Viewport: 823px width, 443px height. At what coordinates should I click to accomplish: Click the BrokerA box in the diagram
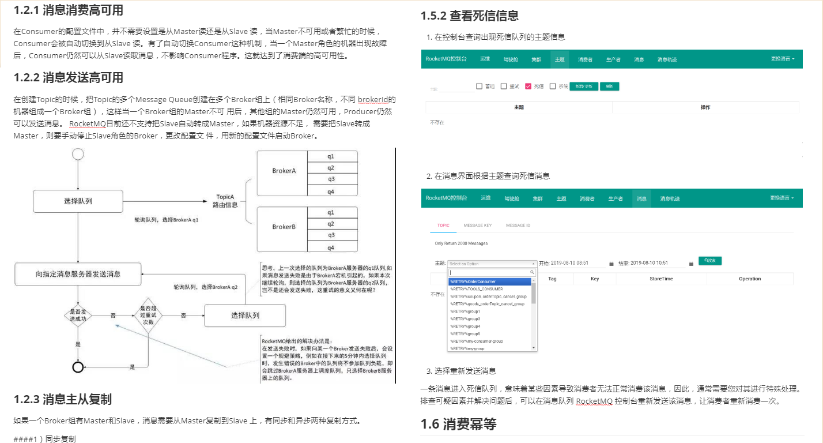(282, 173)
